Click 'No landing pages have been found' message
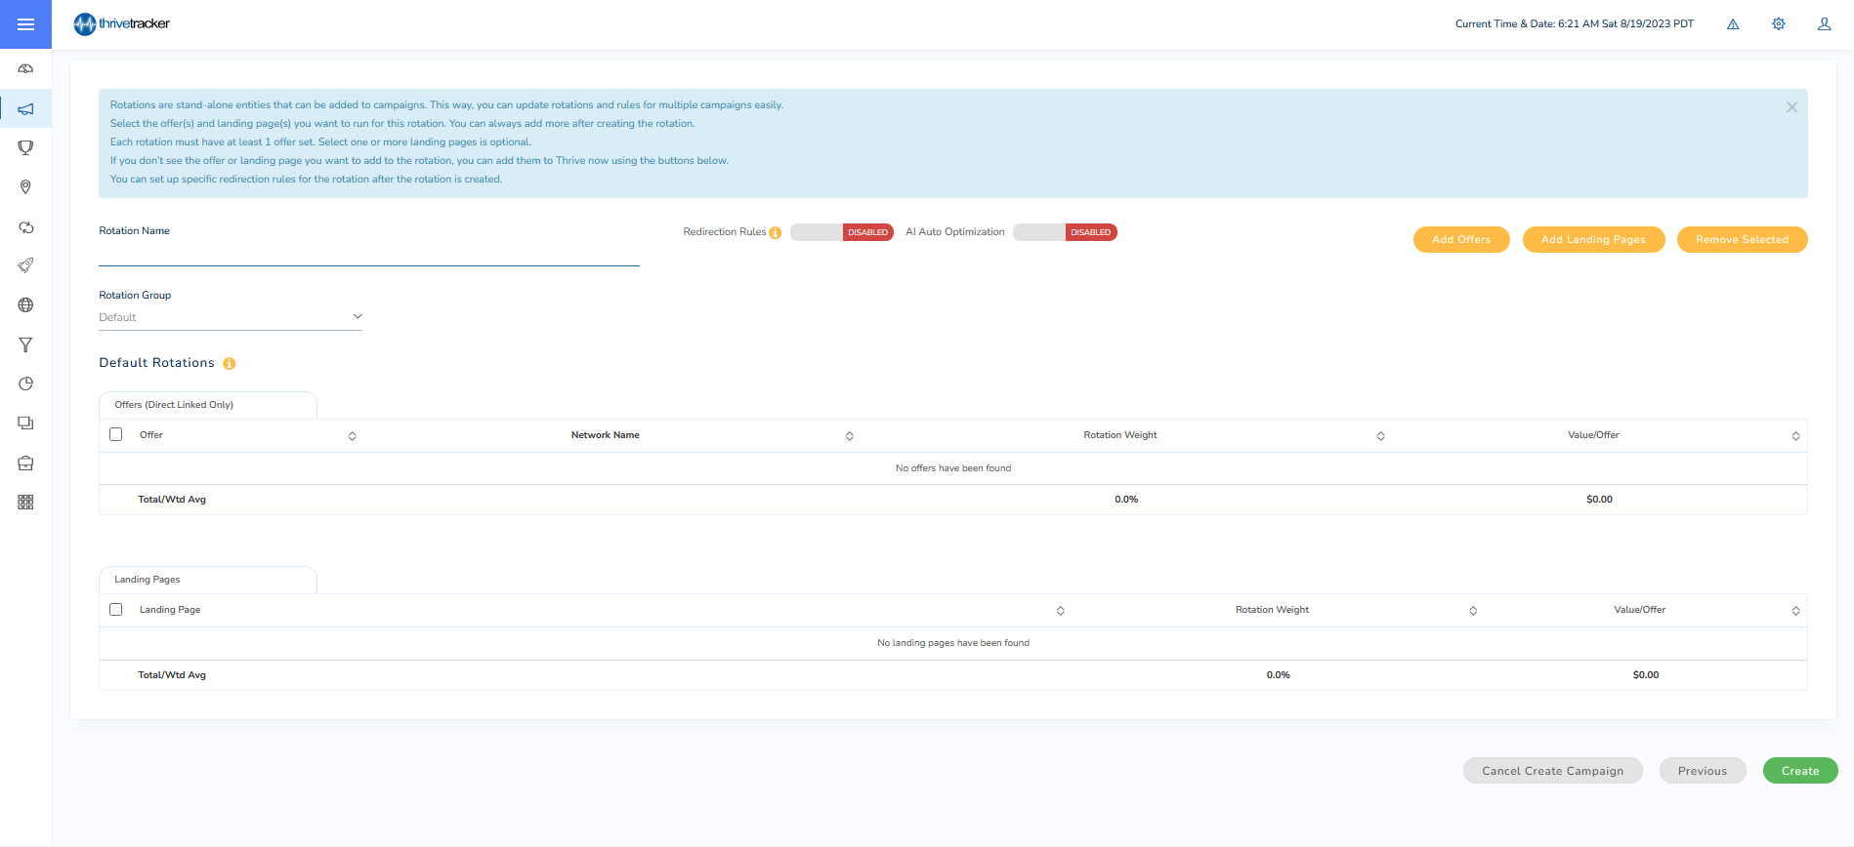The height and width of the screenshot is (847, 1854). 953,643
